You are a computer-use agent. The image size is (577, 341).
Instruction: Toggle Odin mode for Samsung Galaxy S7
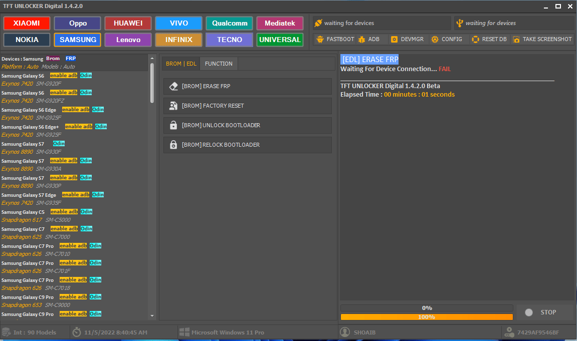click(x=59, y=144)
